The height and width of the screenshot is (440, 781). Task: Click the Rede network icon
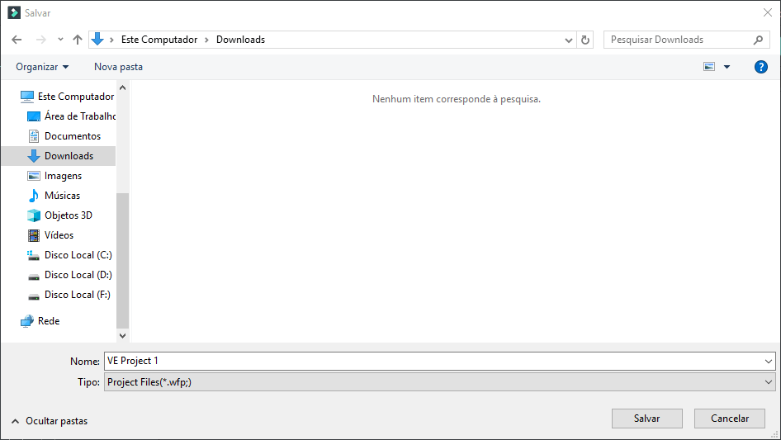(x=27, y=321)
